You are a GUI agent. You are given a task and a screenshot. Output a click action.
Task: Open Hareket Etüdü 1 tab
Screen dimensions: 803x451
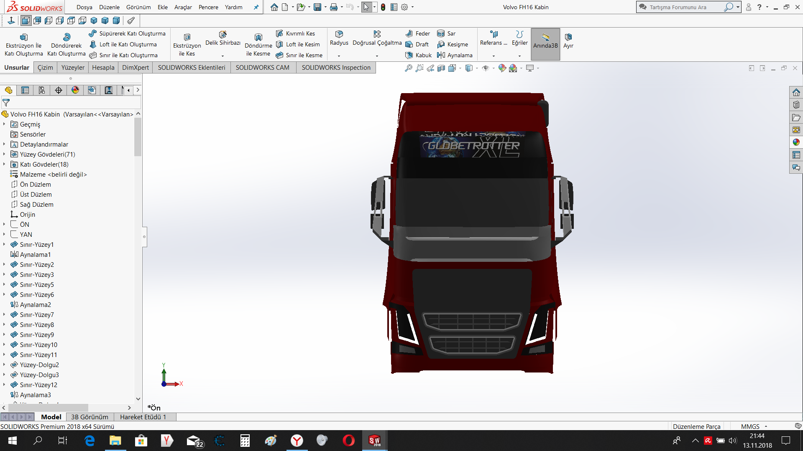143,417
